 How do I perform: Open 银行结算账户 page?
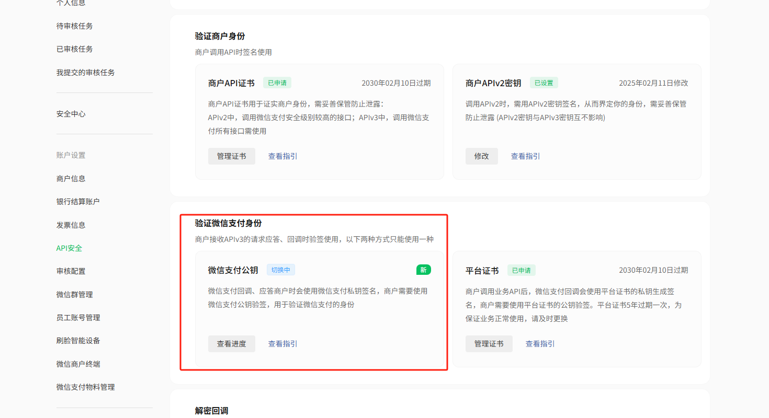(x=78, y=202)
